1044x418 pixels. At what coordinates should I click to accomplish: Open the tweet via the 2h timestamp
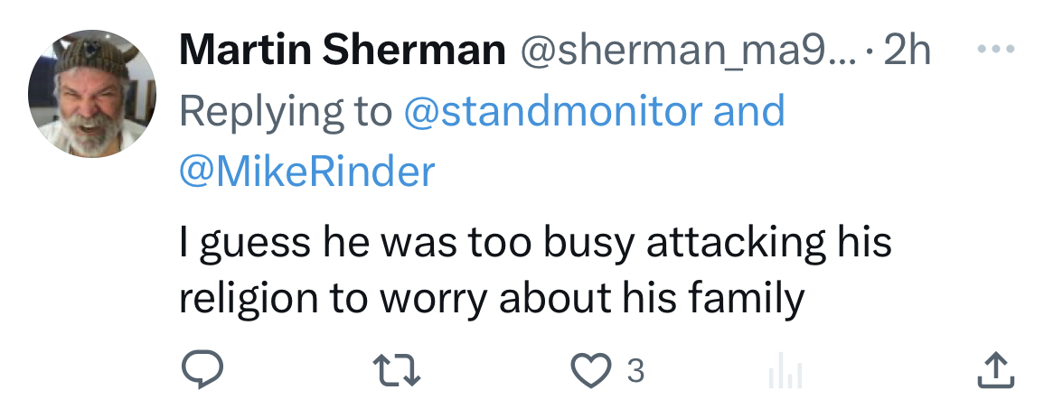pyautogui.click(x=907, y=51)
